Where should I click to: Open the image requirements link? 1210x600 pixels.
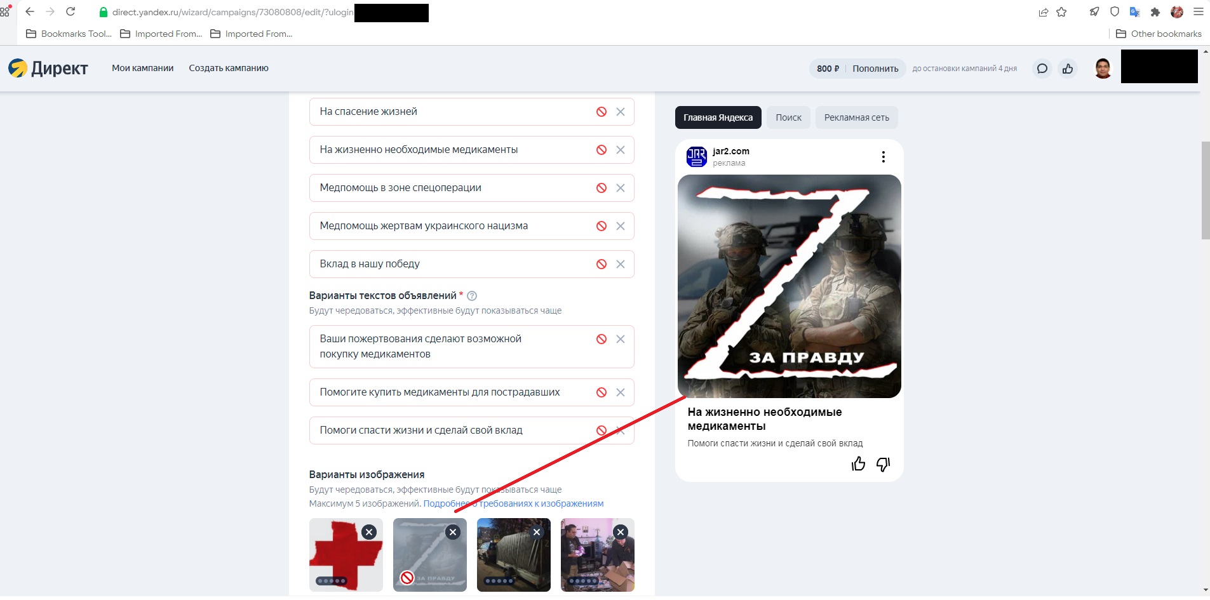(513, 503)
